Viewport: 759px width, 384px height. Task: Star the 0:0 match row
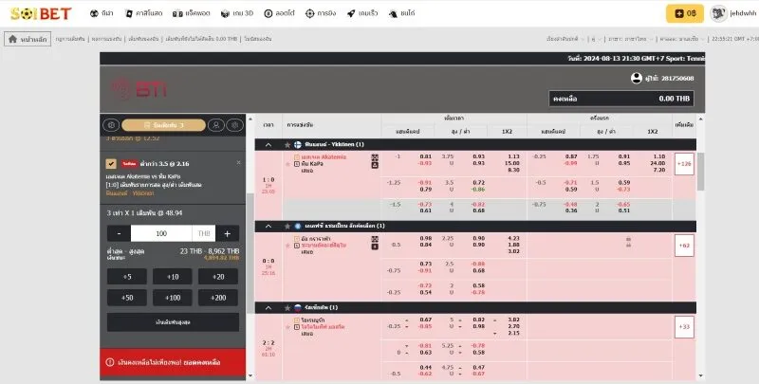[288, 246]
